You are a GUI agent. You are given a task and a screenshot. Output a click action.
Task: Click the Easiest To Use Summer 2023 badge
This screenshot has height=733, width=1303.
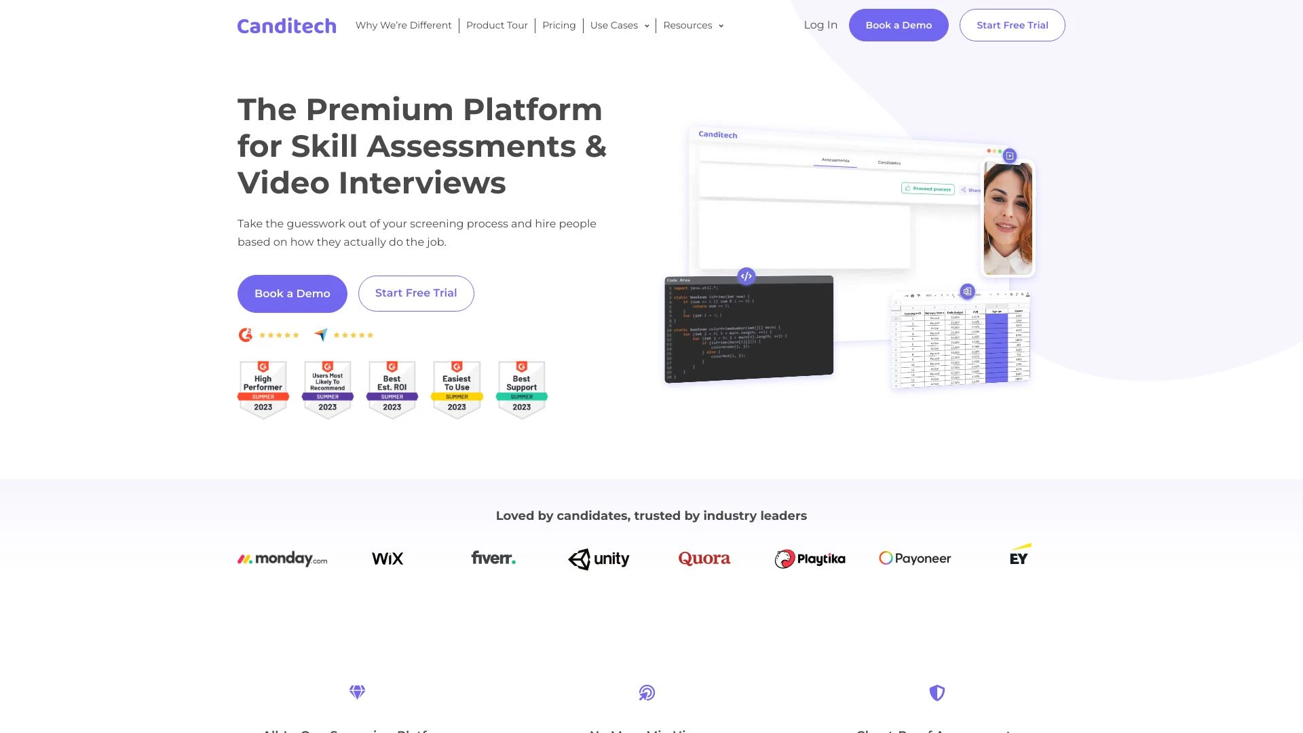pos(457,388)
